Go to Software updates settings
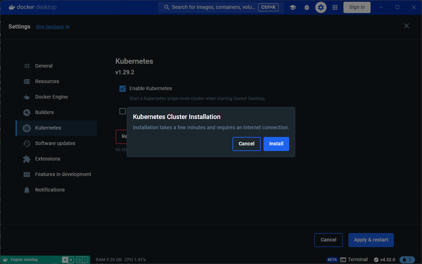Screen dimensions: 422x264 pyautogui.click(x=55, y=143)
